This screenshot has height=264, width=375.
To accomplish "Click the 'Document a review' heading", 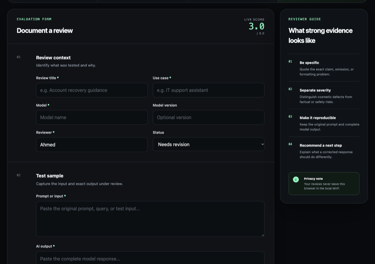I will click(45, 31).
